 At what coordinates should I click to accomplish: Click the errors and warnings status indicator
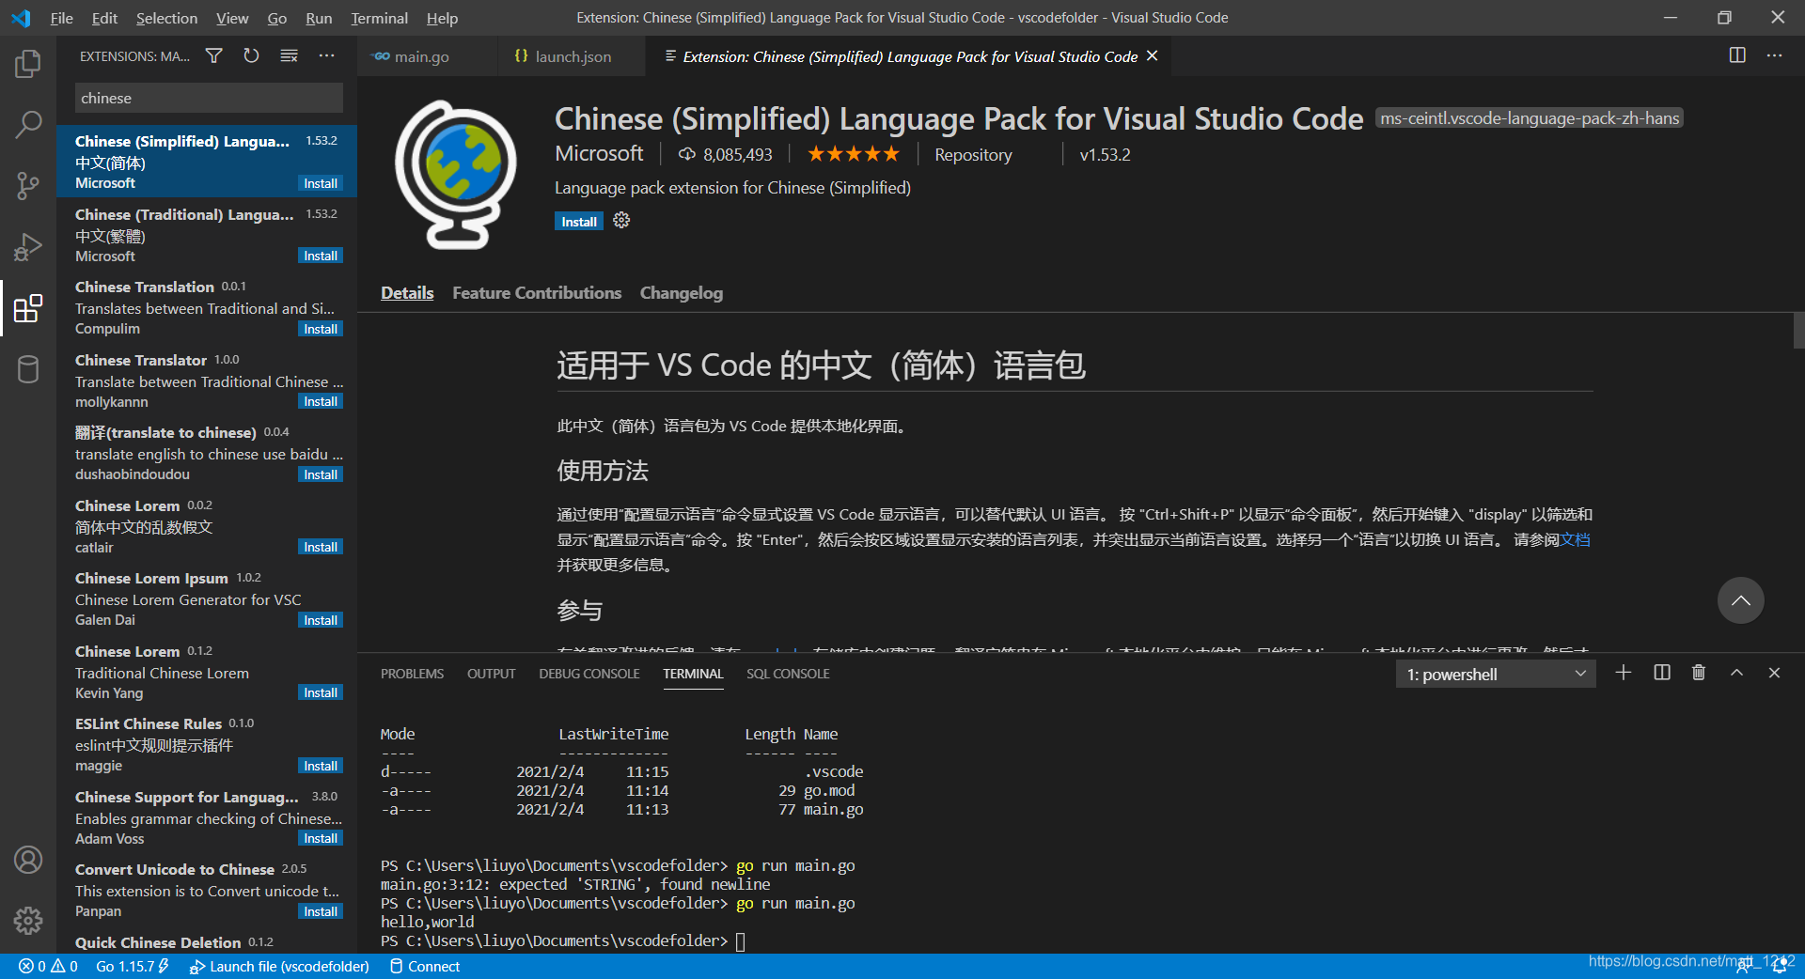pyautogui.click(x=48, y=966)
